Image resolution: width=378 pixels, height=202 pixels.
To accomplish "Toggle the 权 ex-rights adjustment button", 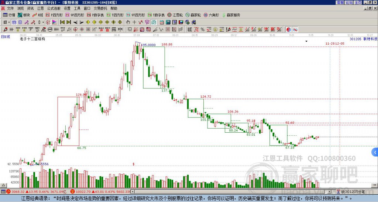I will pos(48,22).
